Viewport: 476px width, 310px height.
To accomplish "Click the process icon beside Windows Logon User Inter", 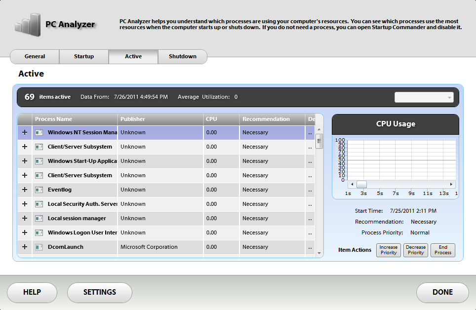I will click(x=39, y=232).
